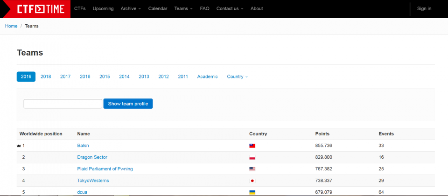
Task: Click the Events column header
Action: click(386, 134)
